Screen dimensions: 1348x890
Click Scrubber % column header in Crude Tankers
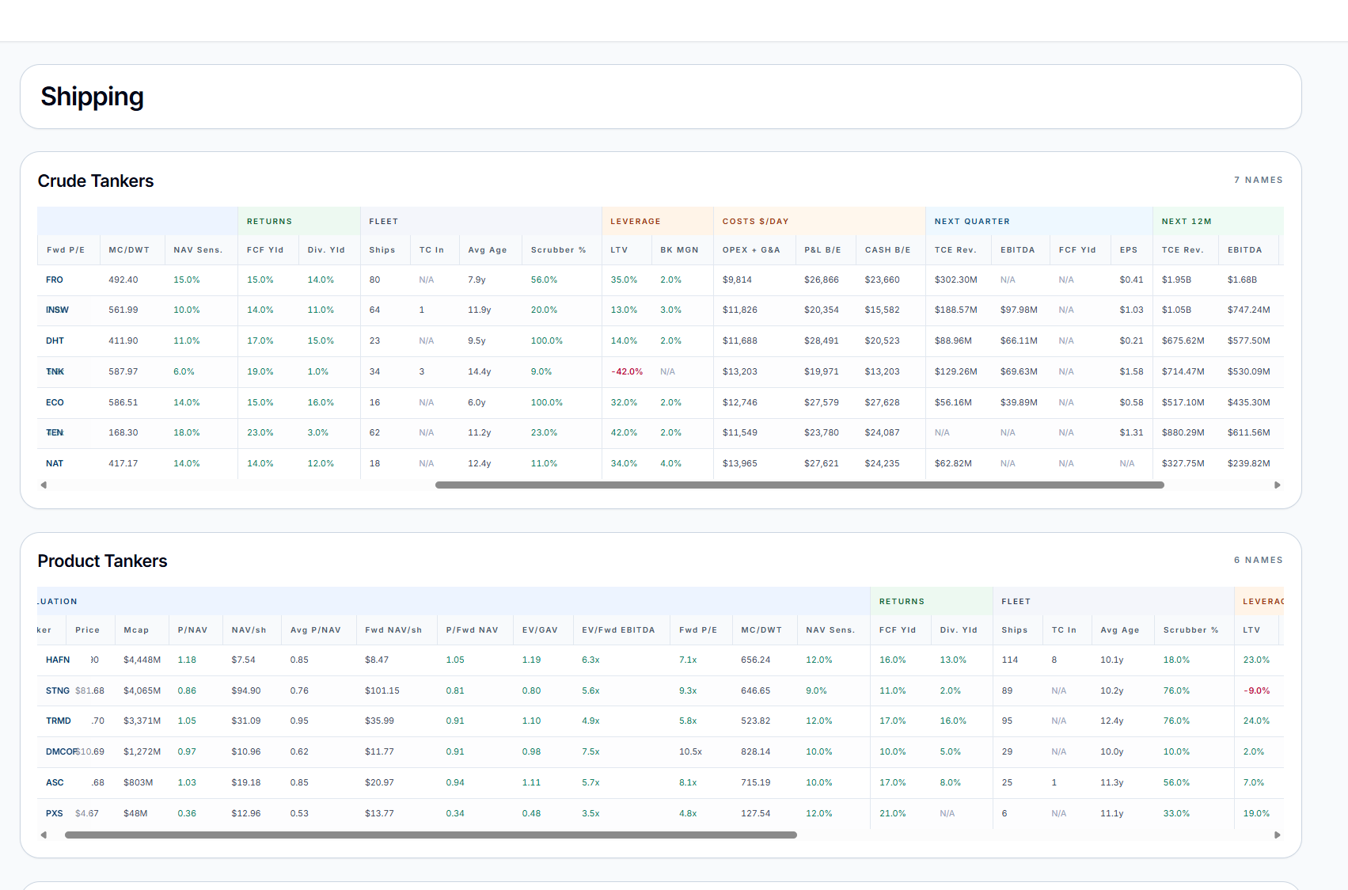[x=558, y=249]
